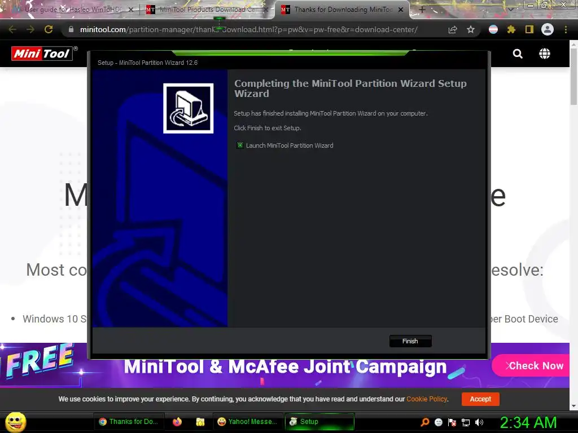
Task: Open the network tray icon
Action: [x=466, y=422]
